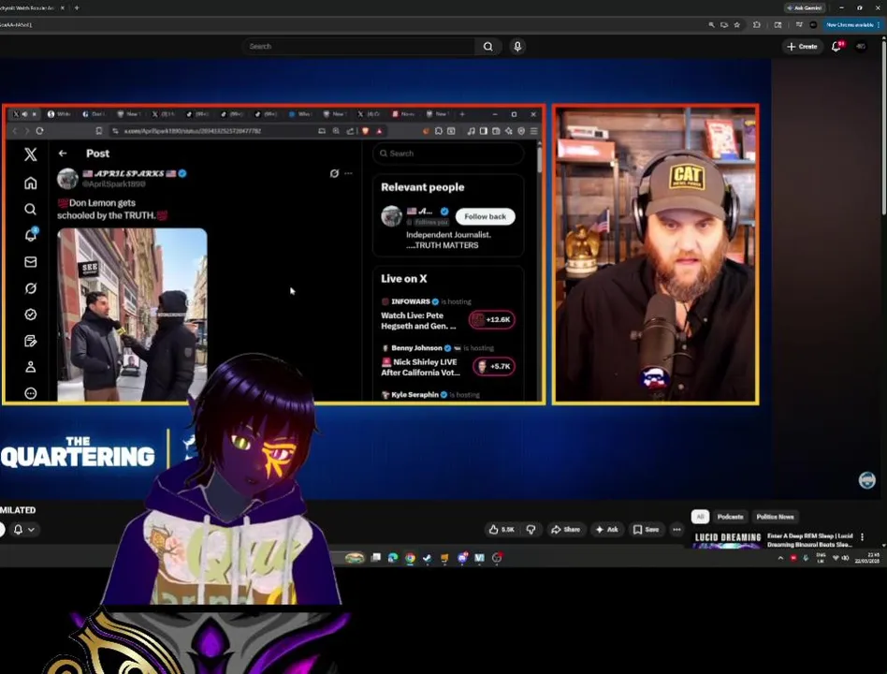Go to Home in the X sidebar

[31, 183]
